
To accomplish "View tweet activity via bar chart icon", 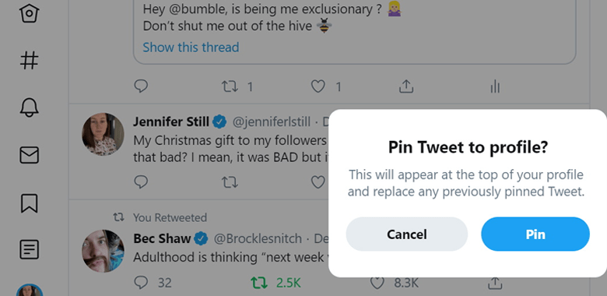I will (x=495, y=86).
